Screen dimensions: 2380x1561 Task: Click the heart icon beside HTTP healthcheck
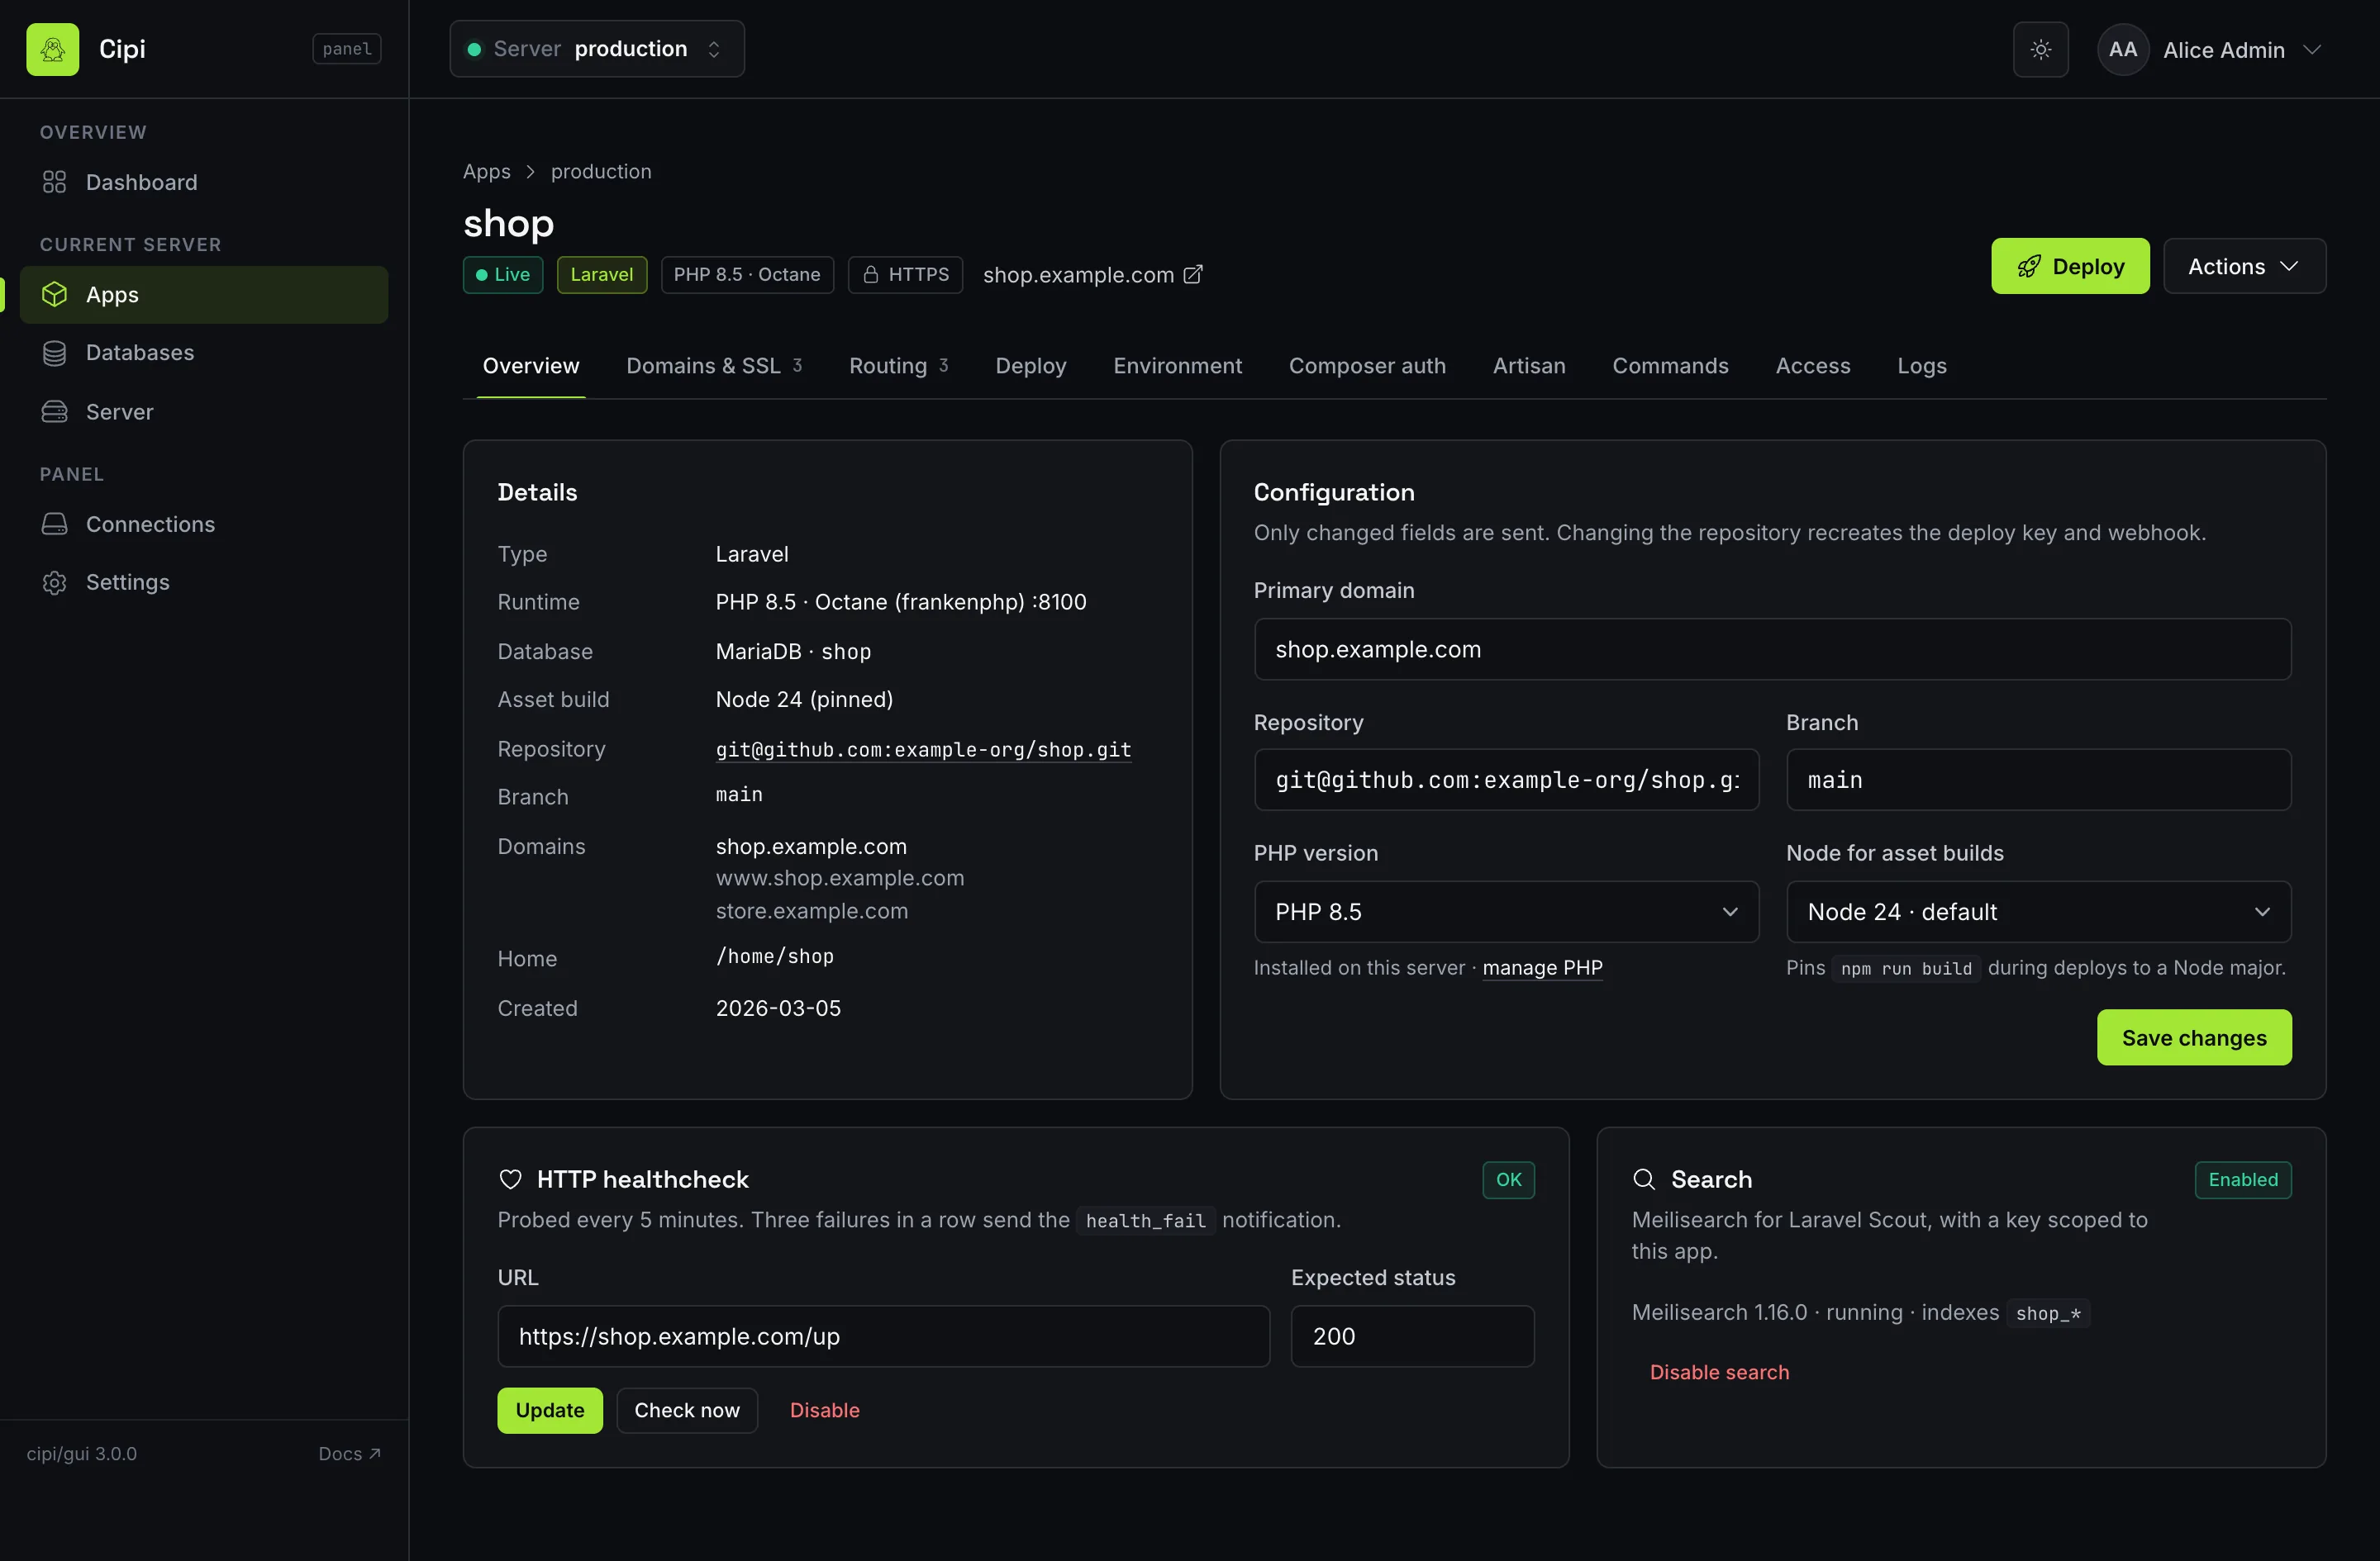(510, 1179)
